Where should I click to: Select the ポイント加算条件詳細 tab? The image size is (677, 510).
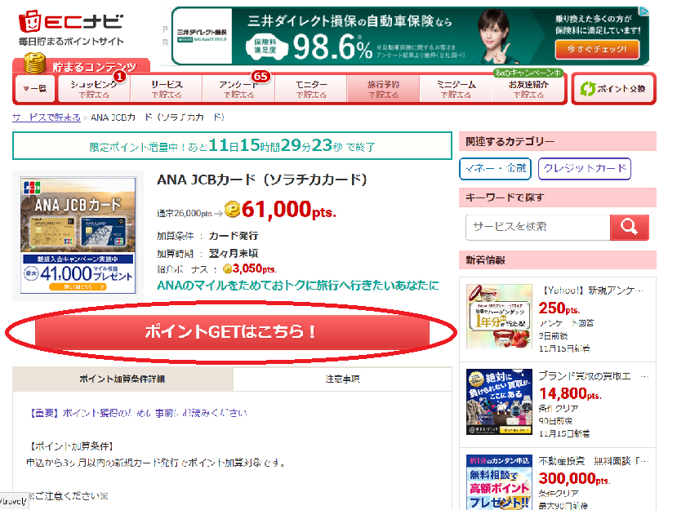(122, 379)
